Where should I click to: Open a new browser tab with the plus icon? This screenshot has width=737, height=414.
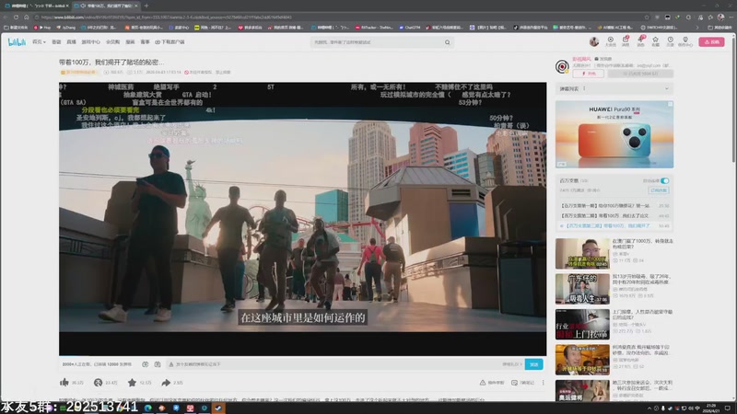[146, 6]
